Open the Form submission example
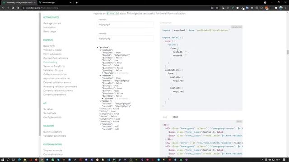The width and height of the screenshot is (289, 162). tap(52, 54)
